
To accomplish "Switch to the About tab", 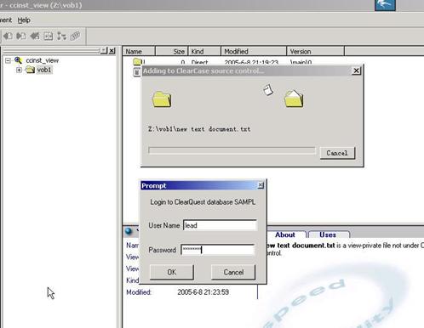I will 285,235.
